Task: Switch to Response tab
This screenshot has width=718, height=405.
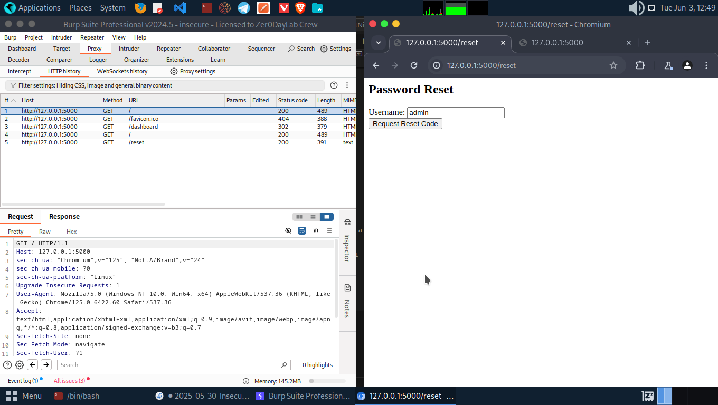Action: 64,217
